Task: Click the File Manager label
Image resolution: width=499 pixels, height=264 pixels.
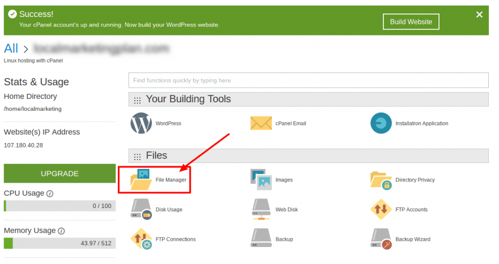Action: 171,180
